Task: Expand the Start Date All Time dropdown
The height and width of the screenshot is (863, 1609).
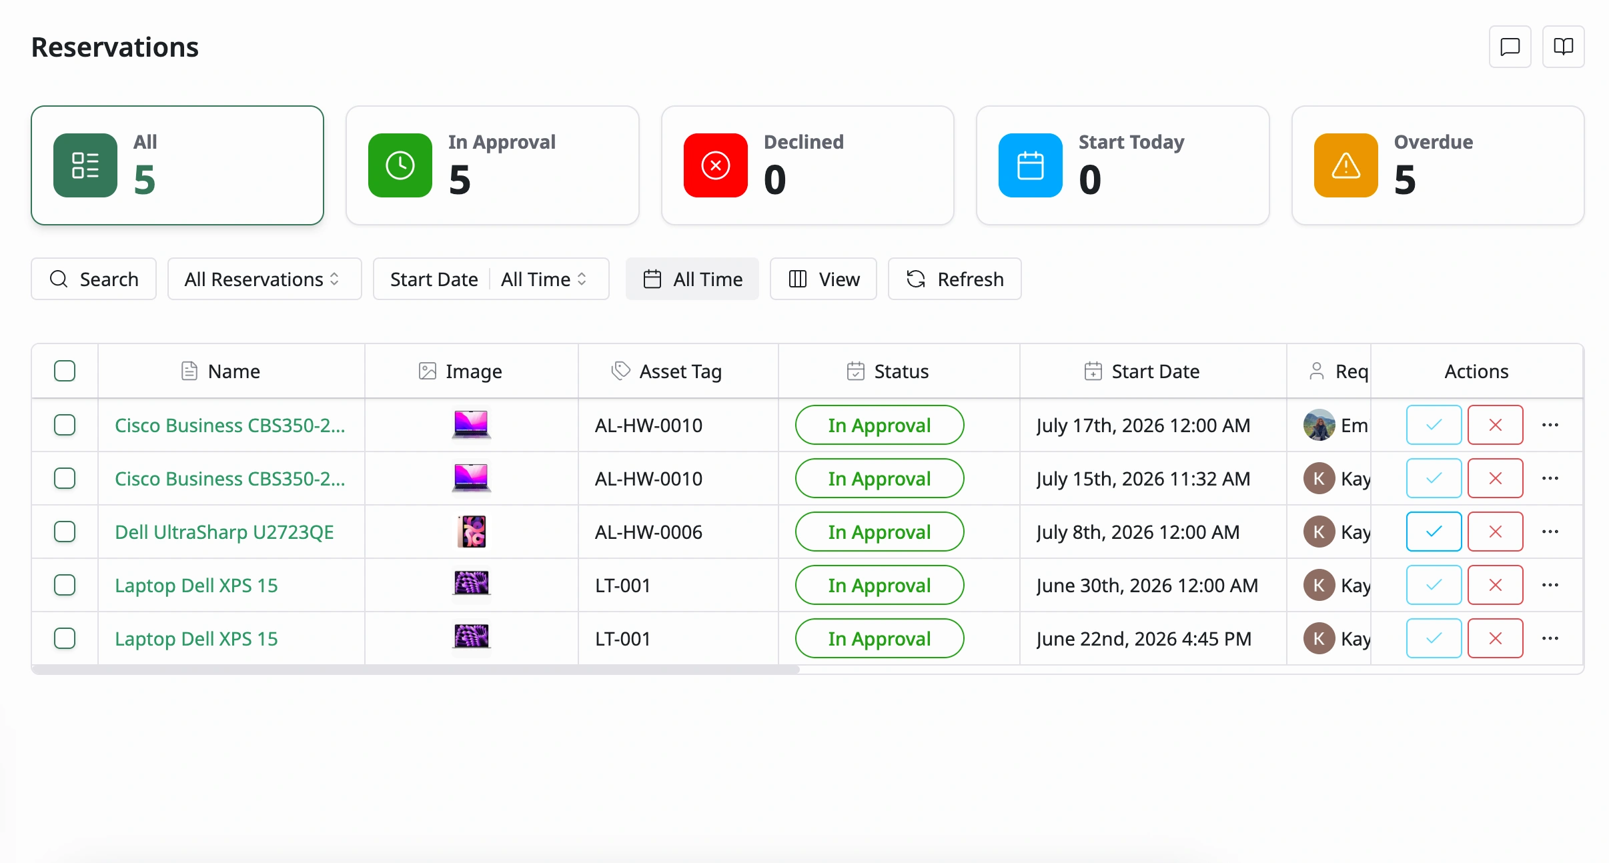Action: [491, 279]
